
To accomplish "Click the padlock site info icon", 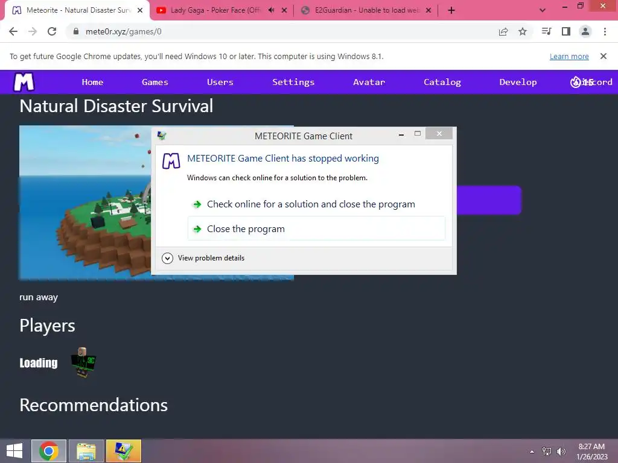I will pyautogui.click(x=76, y=31).
